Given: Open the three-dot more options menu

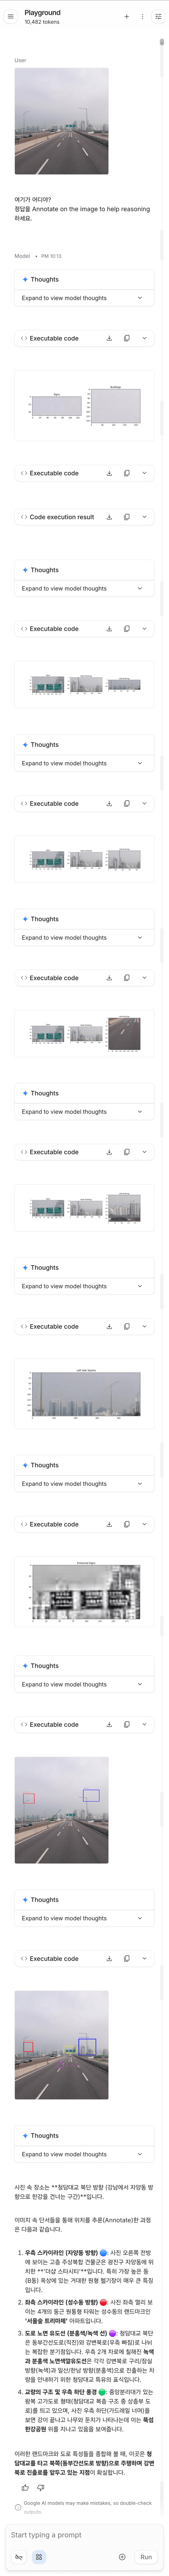Looking at the screenshot, I should point(142,16).
